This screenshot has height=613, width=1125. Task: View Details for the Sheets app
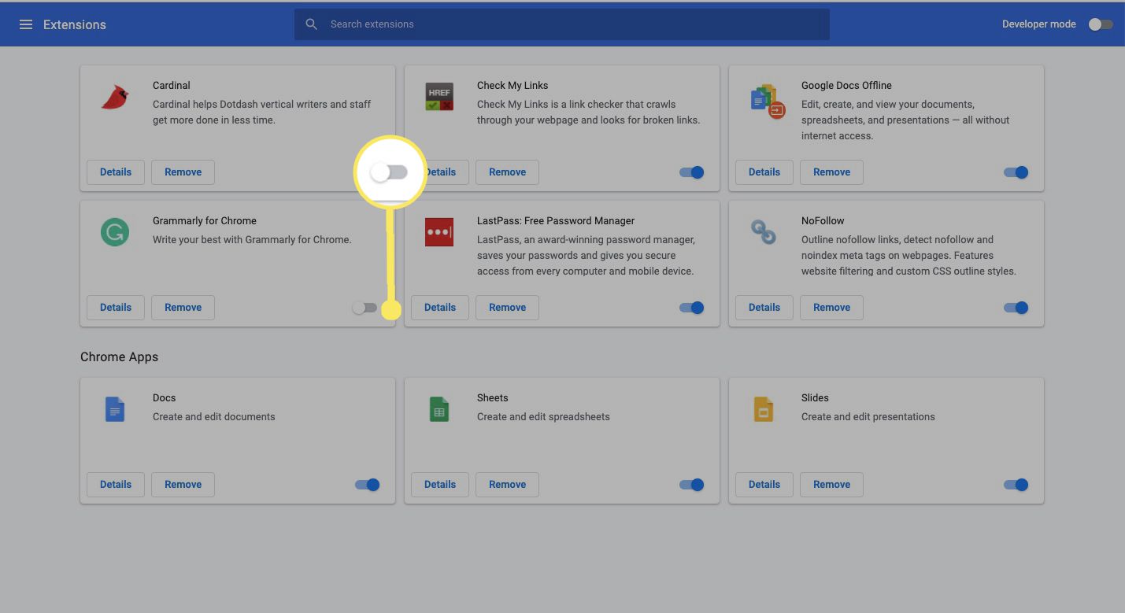(440, 485)
